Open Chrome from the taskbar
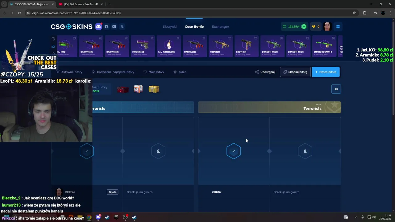The image size is (395, 222). [89, 217]
